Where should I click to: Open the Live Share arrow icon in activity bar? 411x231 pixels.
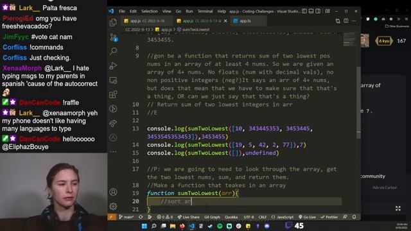coord(113,123)
